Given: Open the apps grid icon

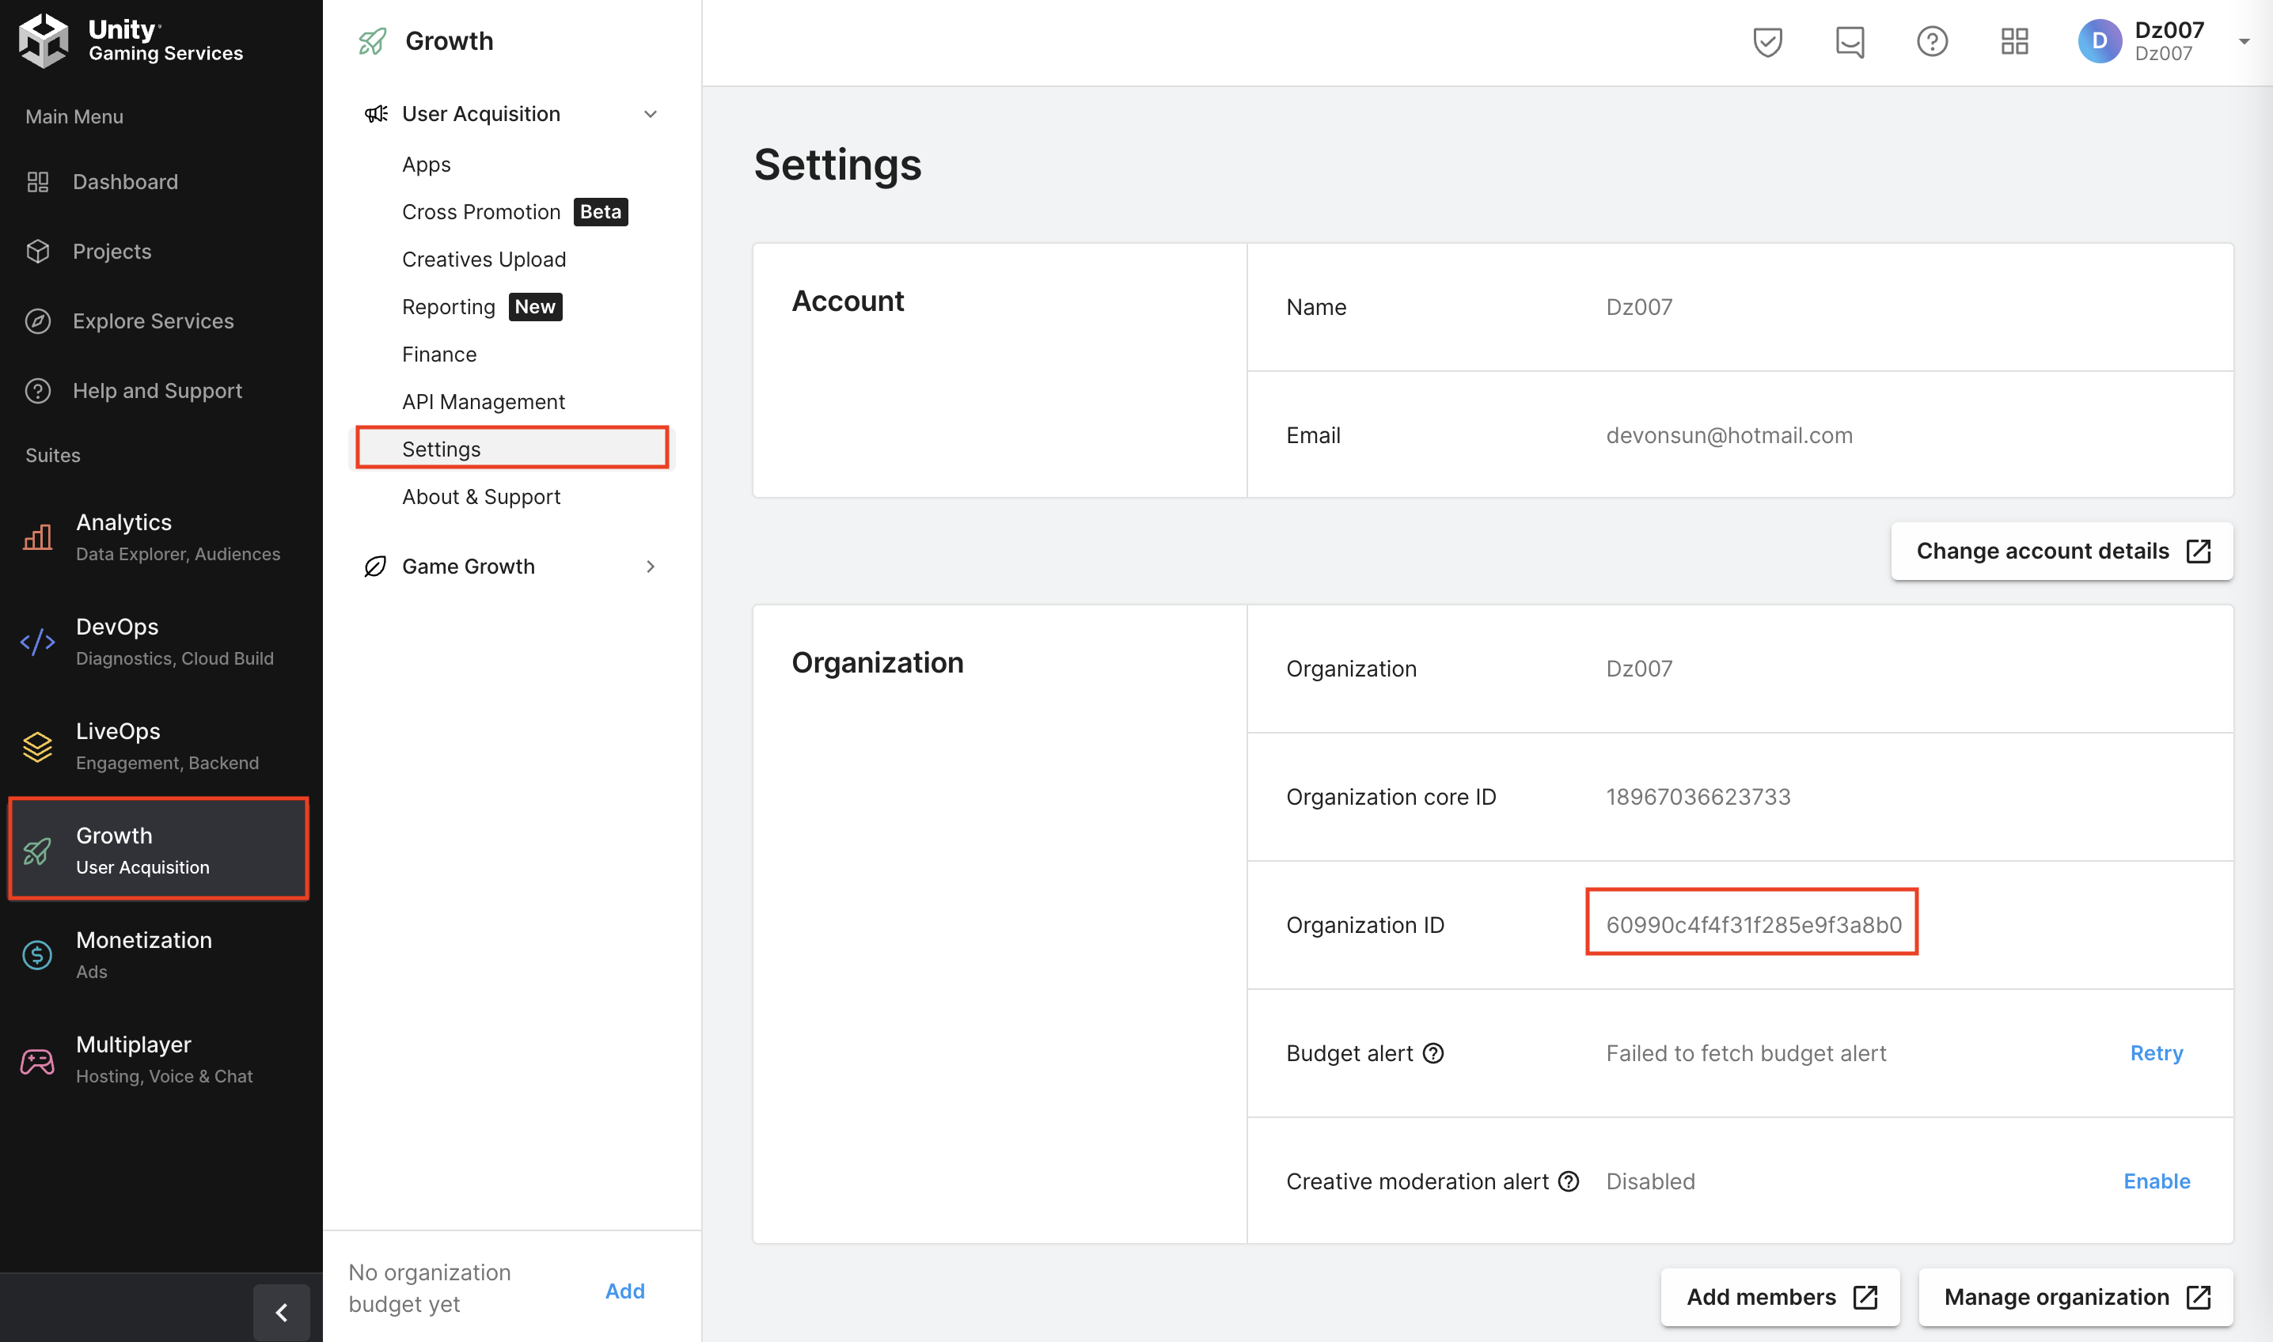Looking at the screenshot, I should point(2014,42).
